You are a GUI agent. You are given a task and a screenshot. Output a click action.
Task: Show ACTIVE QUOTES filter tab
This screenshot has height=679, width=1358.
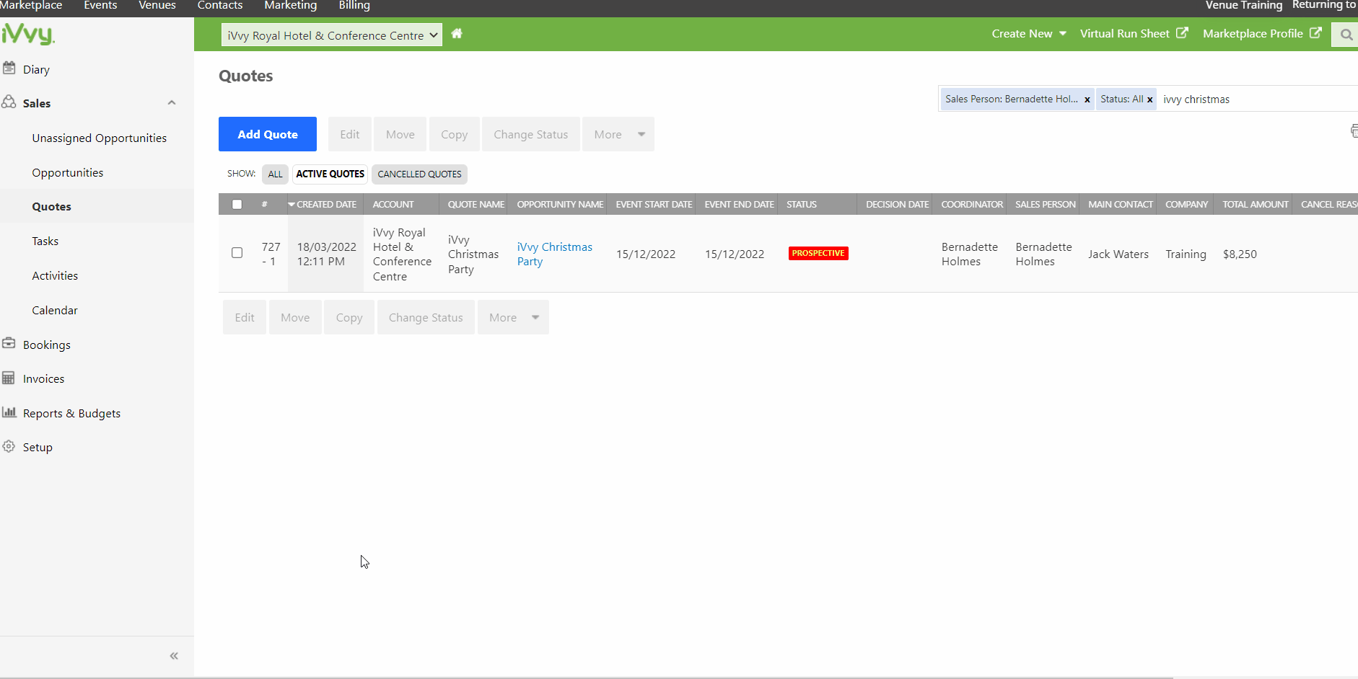coord(330,174)
